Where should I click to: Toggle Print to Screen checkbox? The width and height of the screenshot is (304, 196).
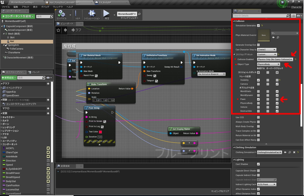click(x=105, y=122)
